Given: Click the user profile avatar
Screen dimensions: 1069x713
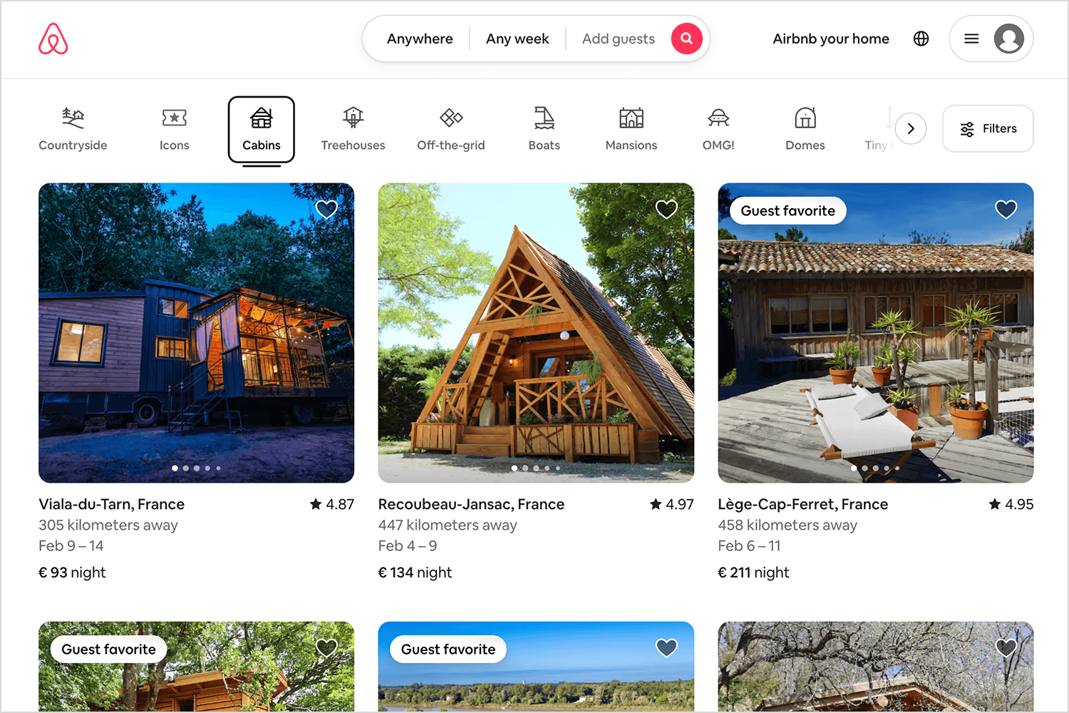Looking at the screenshot, I should click(x=1008, y=39).
